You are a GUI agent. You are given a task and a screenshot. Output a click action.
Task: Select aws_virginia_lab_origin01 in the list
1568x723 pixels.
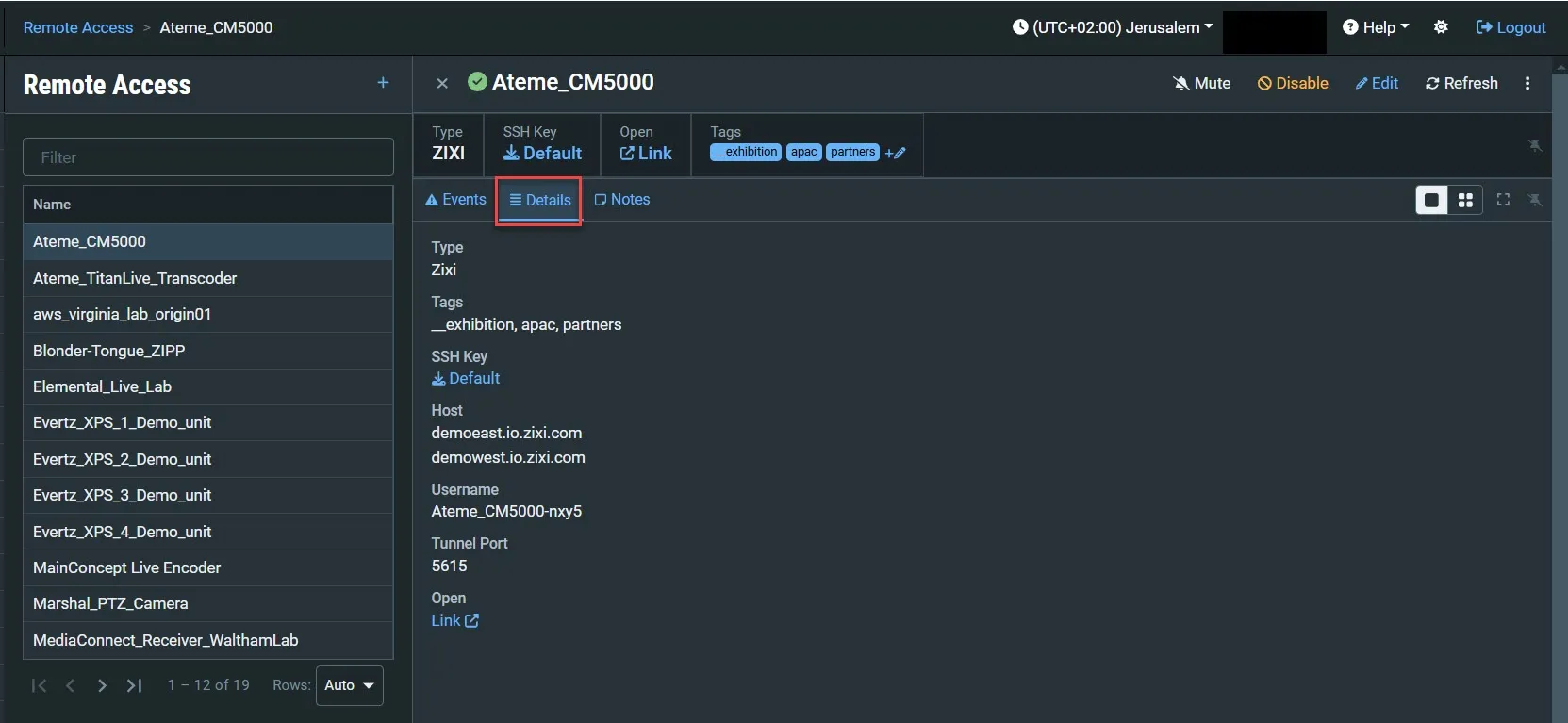pos(208,314)
